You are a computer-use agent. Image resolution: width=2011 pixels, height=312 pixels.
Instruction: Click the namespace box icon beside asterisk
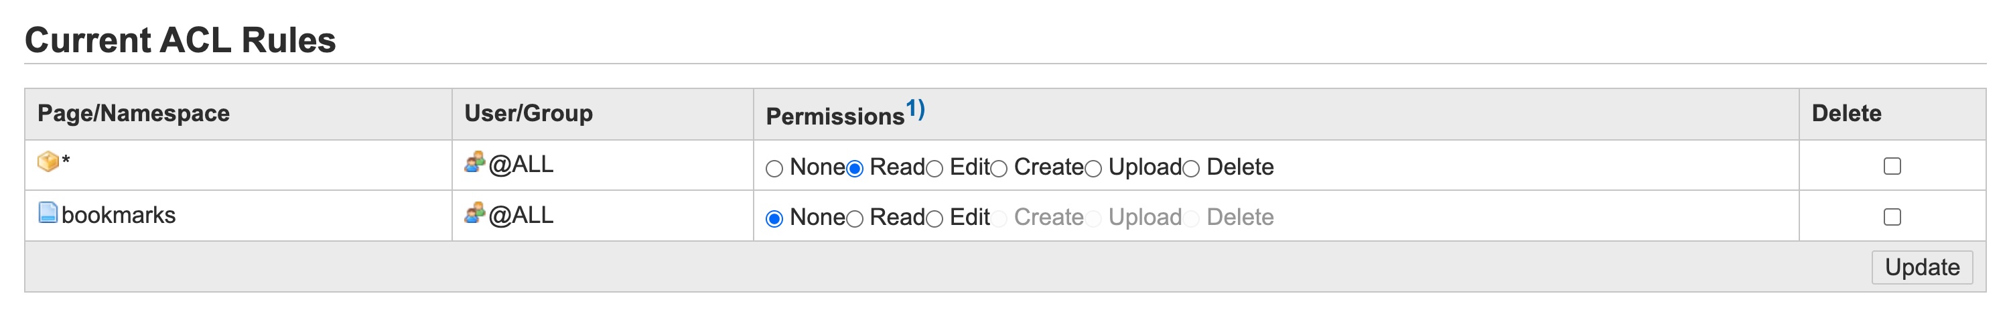click(x=48, y=161)
